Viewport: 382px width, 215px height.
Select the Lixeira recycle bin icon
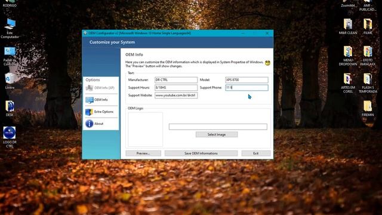point(10,81)
